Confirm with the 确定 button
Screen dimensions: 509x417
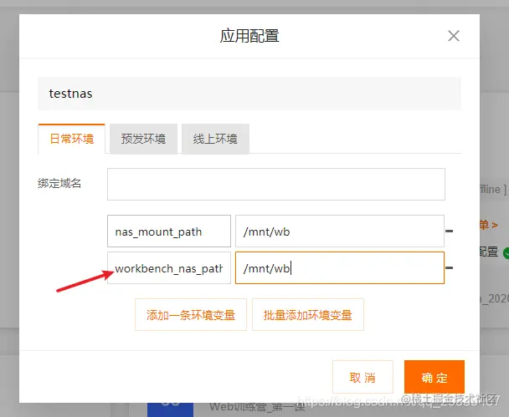[434, 377]
